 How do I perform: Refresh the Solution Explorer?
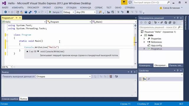pos(166,22)
